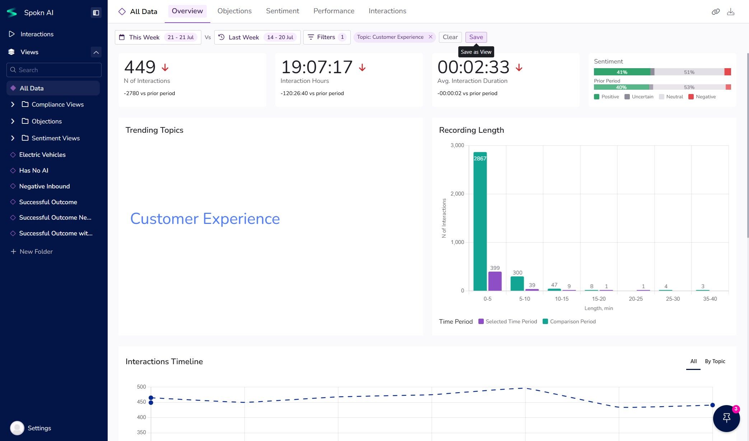Viewport: 749px width, 441px height.
Task: Remove the Customer Experience topic filter
Action: point(430,37)
